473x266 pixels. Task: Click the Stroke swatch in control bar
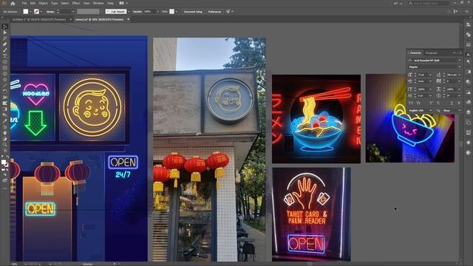click(36, 12)
